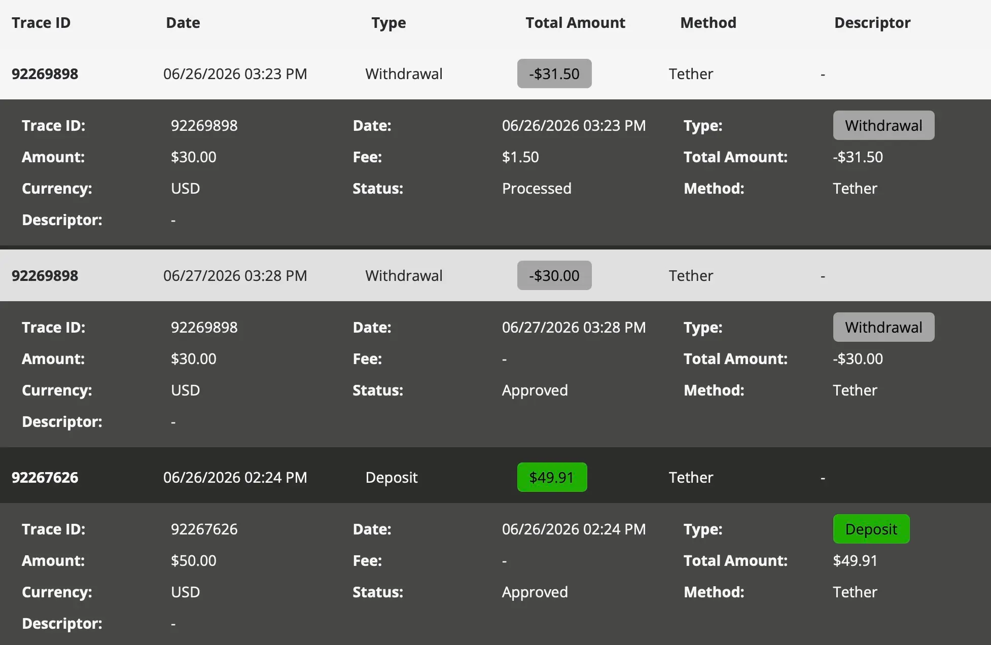Select the $30.00 amount in the 03:28 PM details

click(194, 359)
